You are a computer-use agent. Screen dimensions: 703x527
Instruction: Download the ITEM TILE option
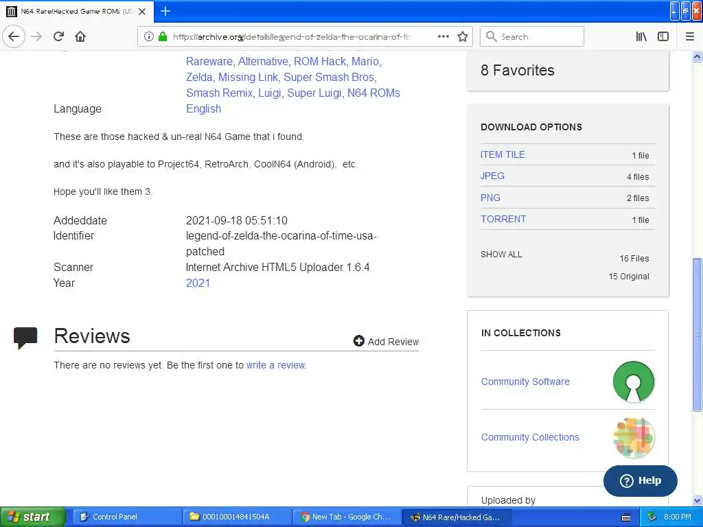pyautogui.click(x=503, y=154)
